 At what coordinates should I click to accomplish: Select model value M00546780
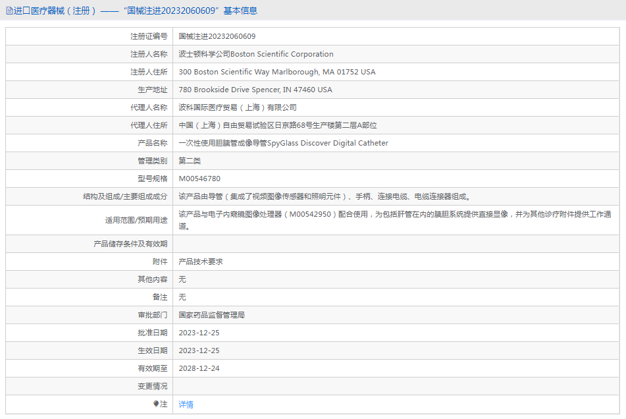pos(199,179)
